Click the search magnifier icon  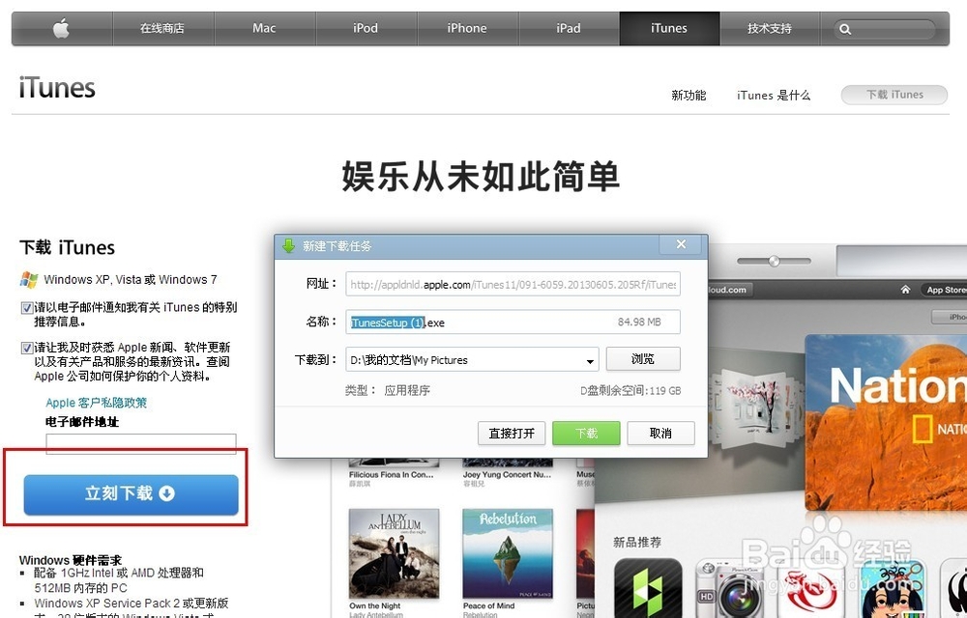point(845,29)
